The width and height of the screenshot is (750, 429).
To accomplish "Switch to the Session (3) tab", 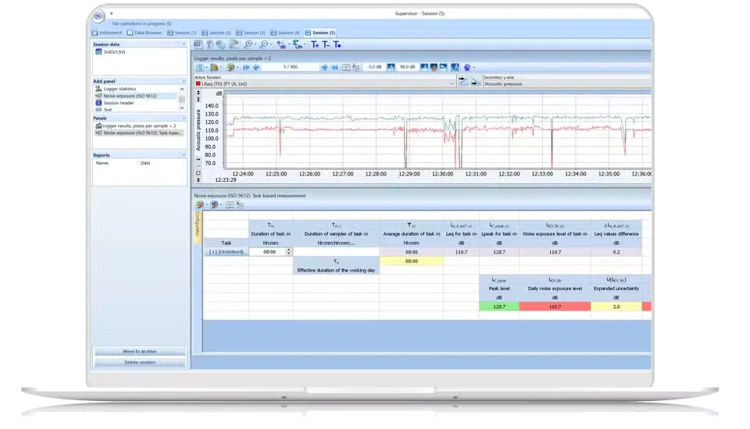I will [x=251, y=33].
